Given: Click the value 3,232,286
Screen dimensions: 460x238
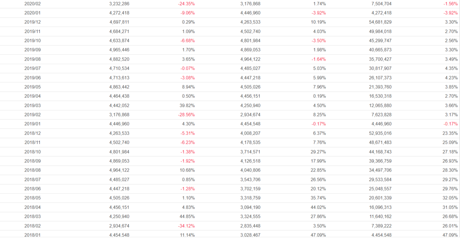Looking at the screenshot, I should pyautogui.click(x=119, y=4).
